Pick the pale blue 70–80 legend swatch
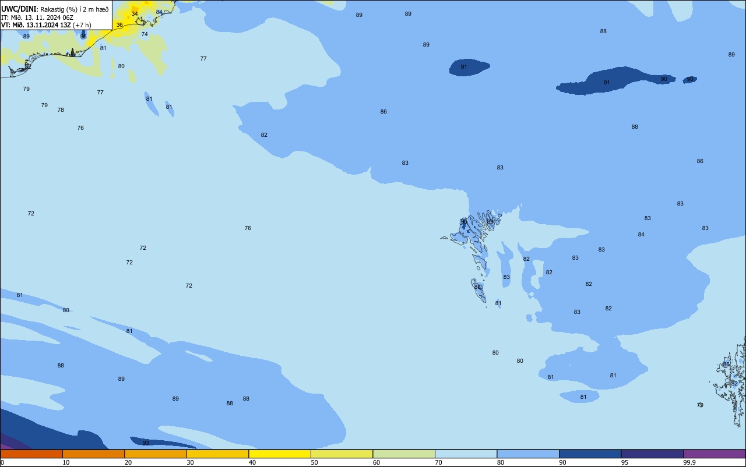 pyautogui.click(x=466, y=454)
